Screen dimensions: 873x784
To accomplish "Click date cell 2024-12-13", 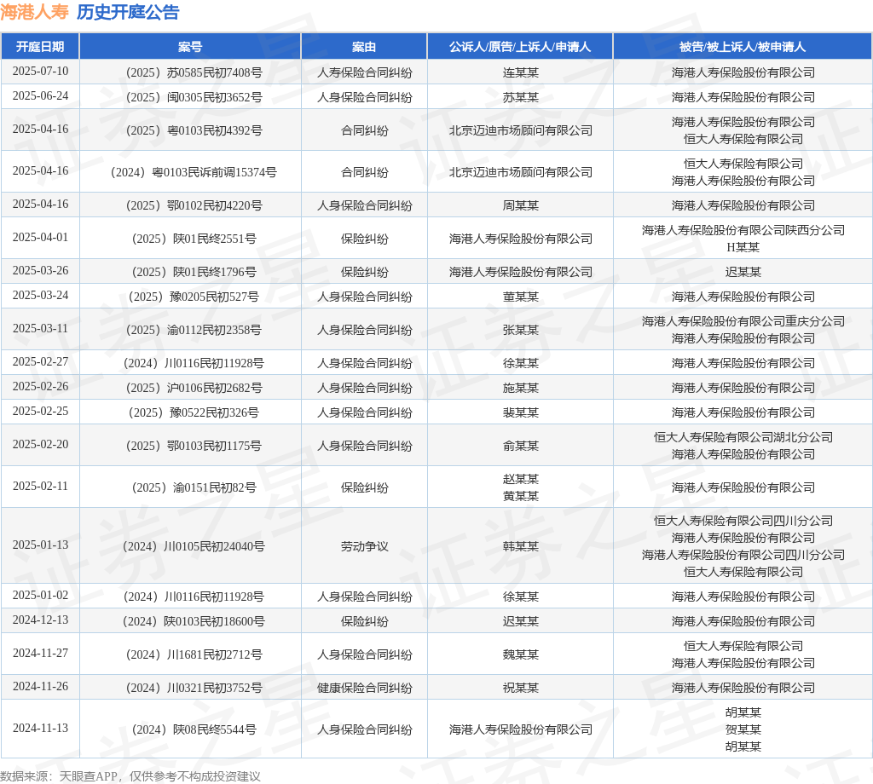I will [41, 620].
